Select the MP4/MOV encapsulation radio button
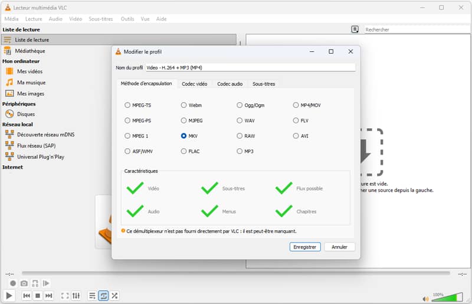This screenshot has height=304, width=472. (296, 105)
